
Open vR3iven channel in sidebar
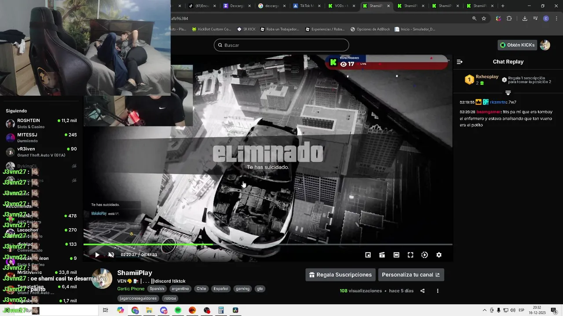41,152
